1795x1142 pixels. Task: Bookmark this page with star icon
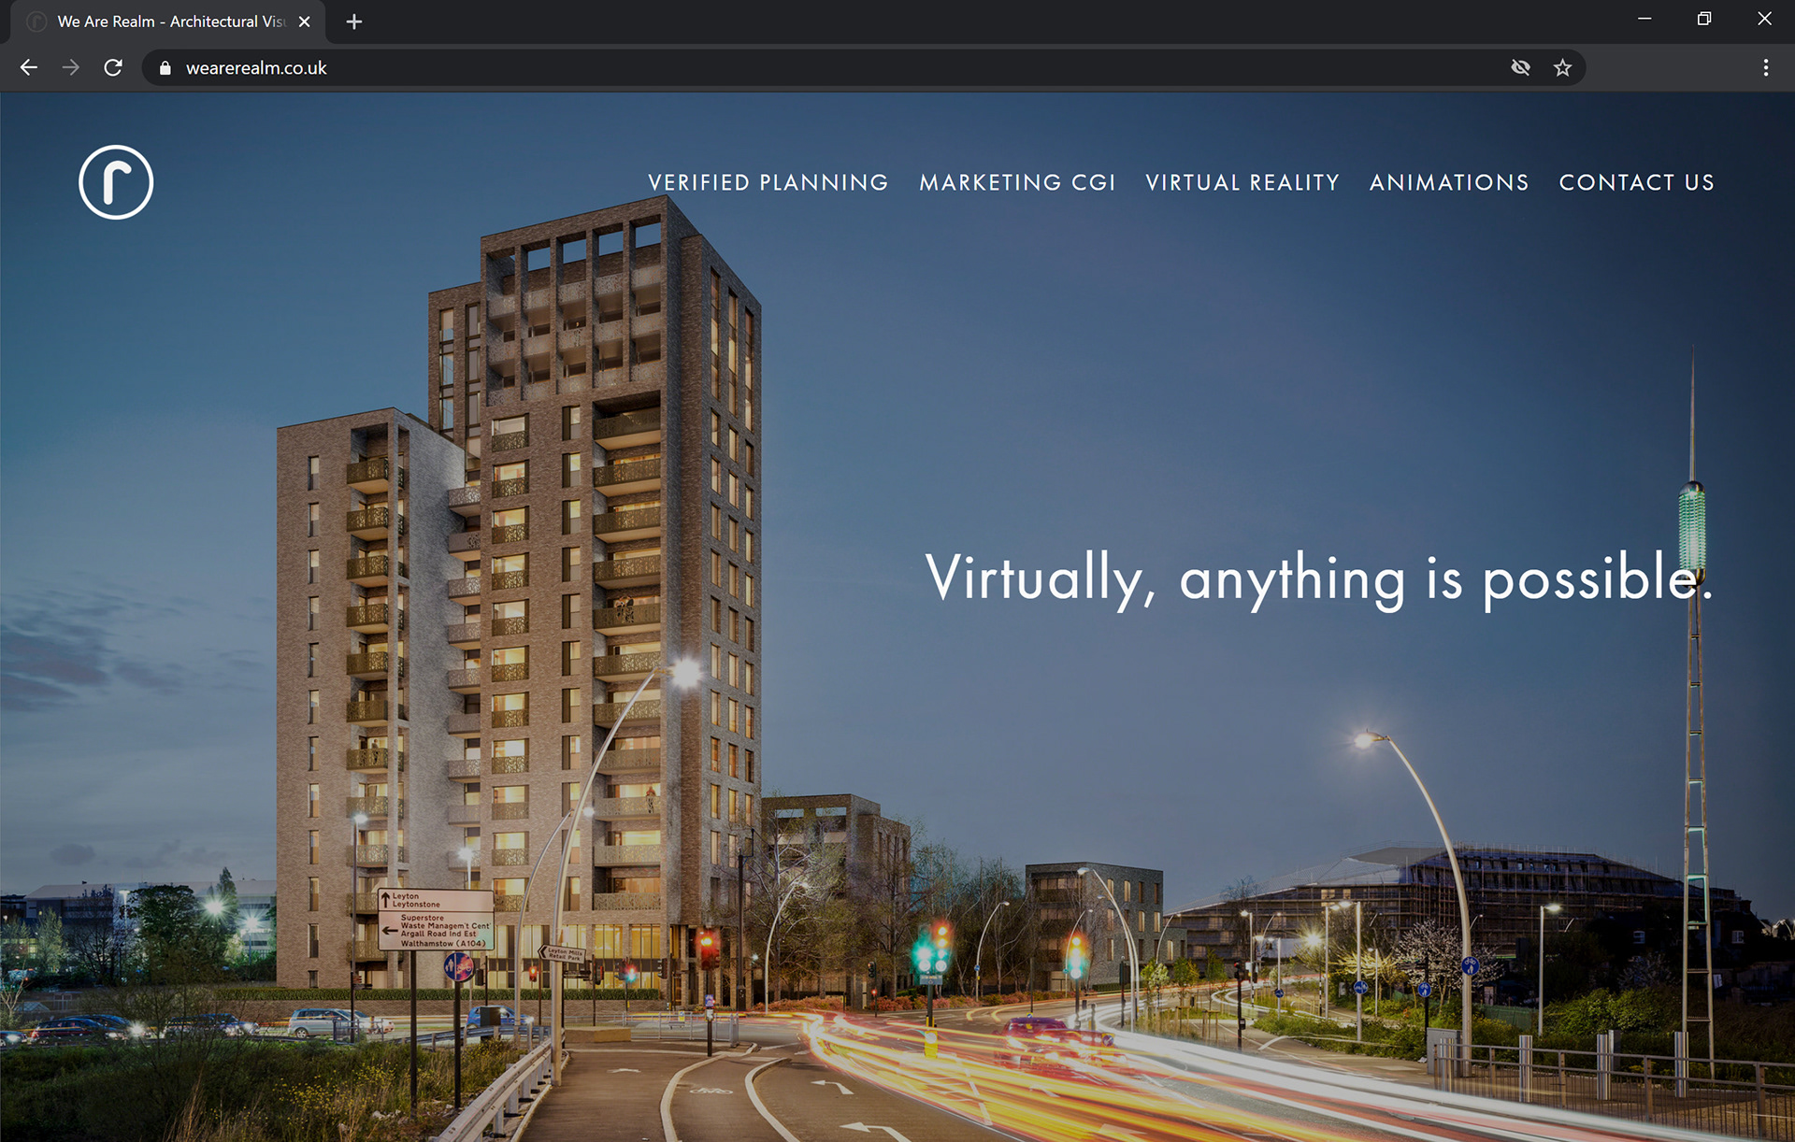pos(1562,67)
